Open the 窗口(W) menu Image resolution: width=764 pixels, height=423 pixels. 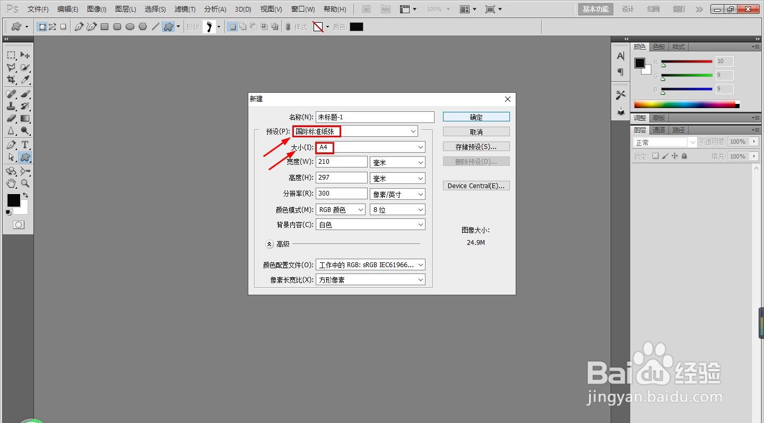pyautogui.click(x=303, y=9)
